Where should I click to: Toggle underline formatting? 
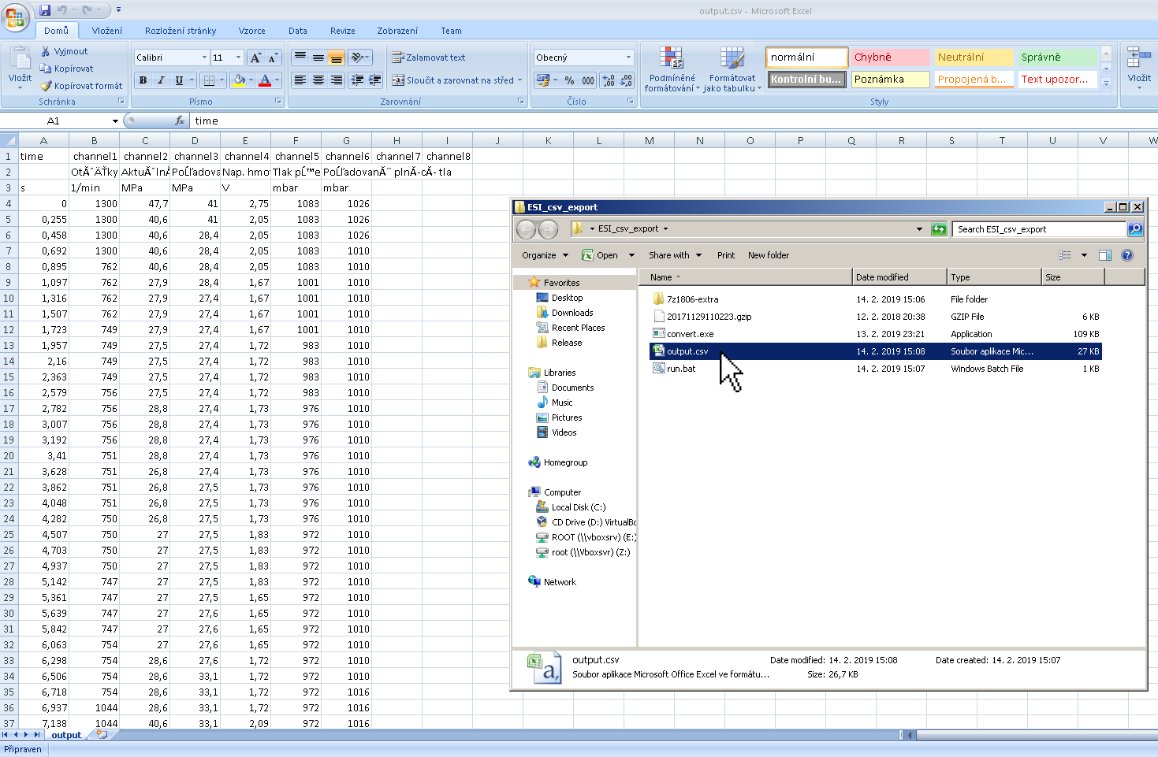tap(179, 80)
